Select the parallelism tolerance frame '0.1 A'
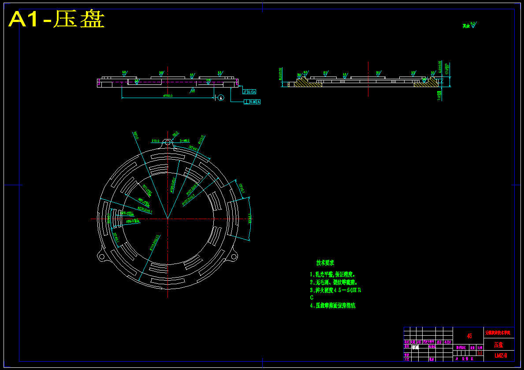This screenshot has height=370, width=524. tap(249, 92)
